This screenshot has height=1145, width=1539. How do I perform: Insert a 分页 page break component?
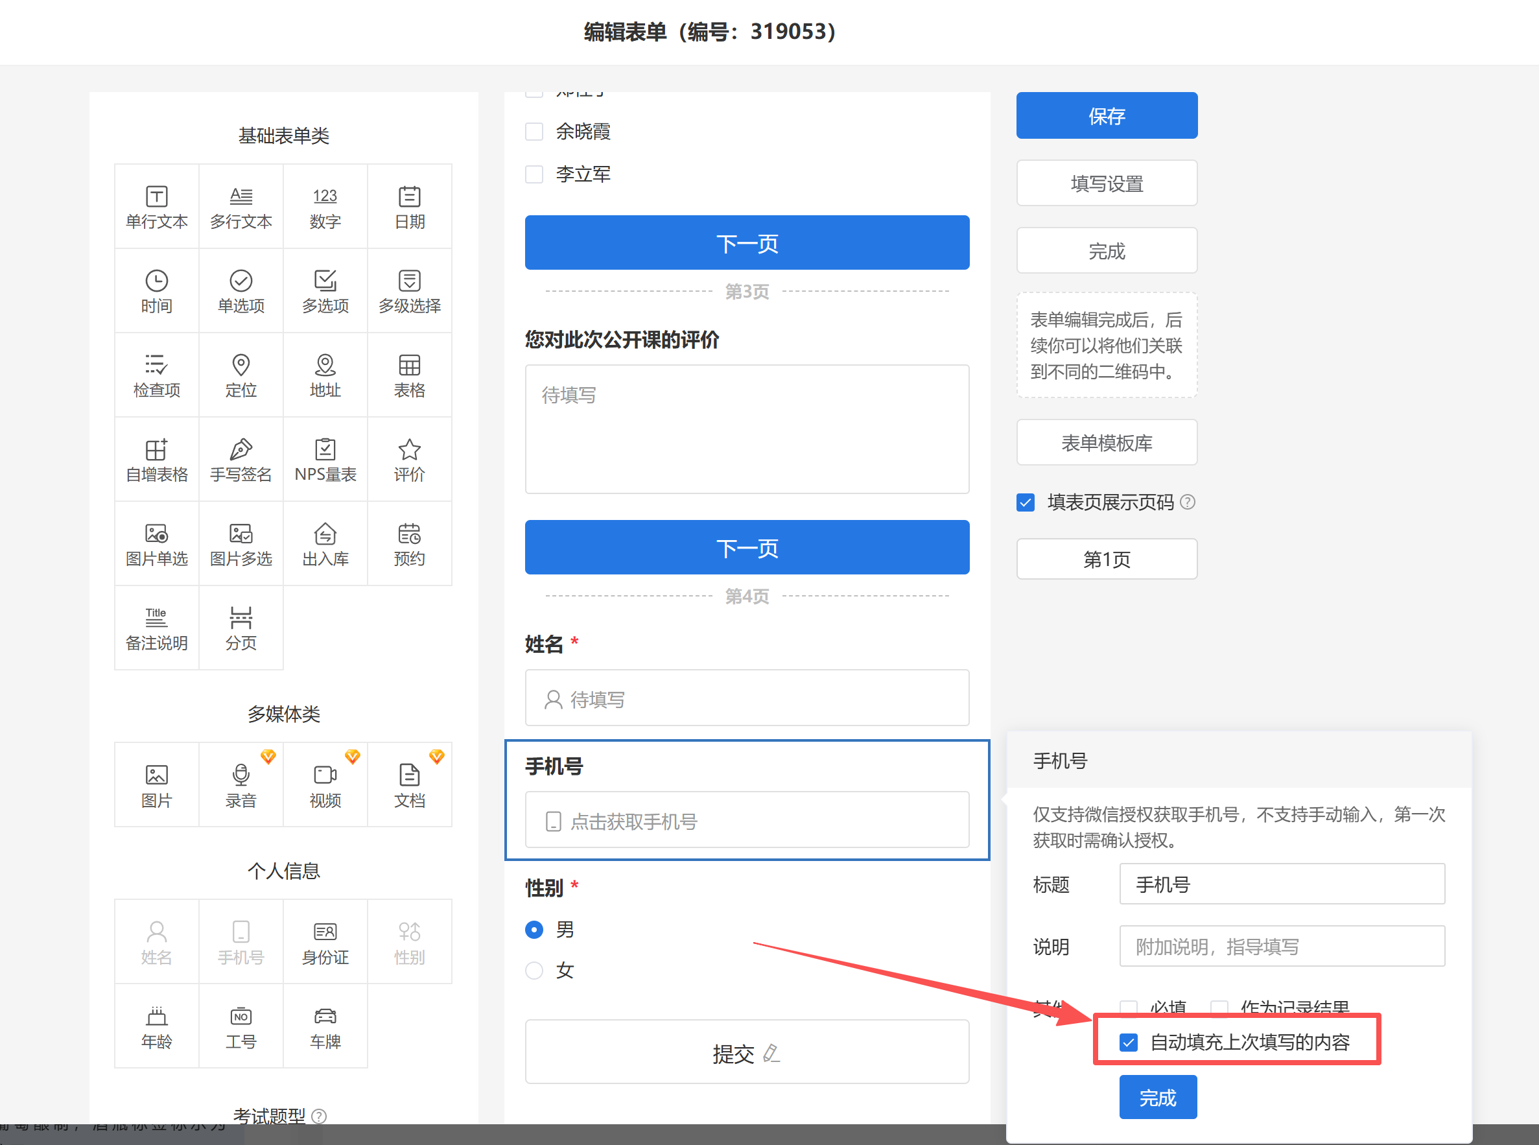pyautogui.click(x=241, y=628)
